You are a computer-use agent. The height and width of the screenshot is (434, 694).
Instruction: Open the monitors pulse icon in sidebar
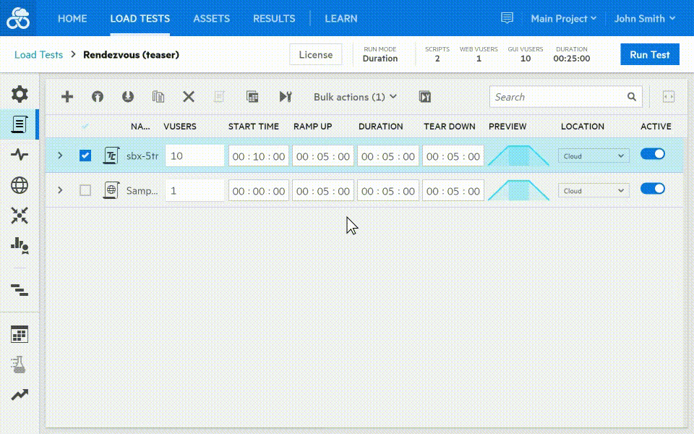20,154
